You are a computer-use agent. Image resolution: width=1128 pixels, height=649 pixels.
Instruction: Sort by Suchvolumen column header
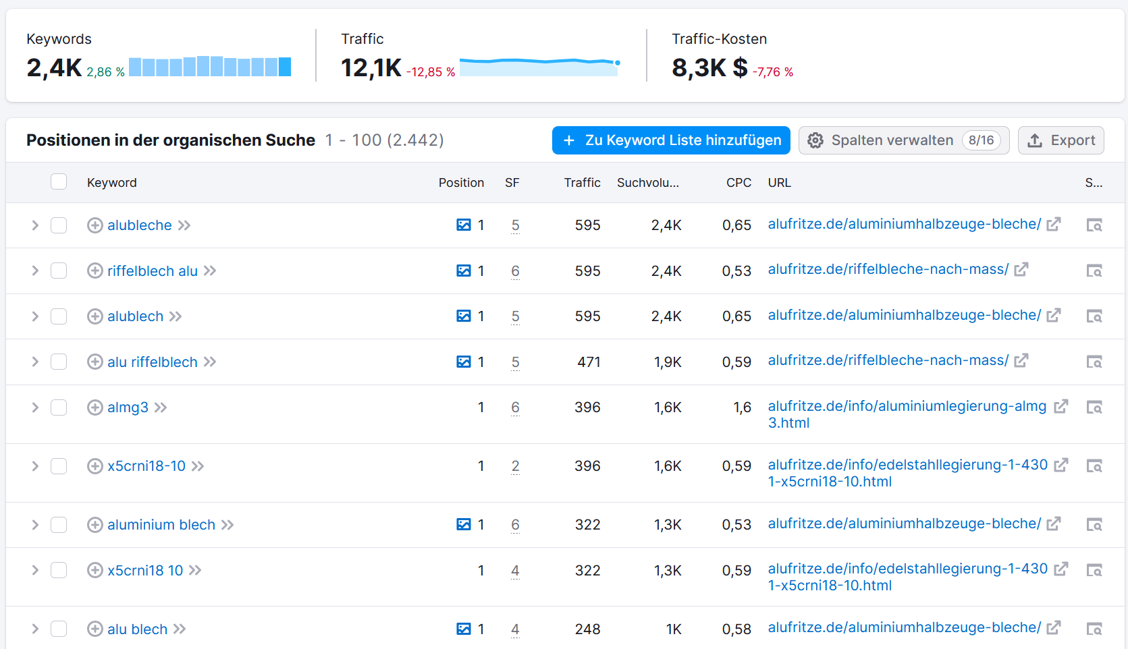point(648,183)
